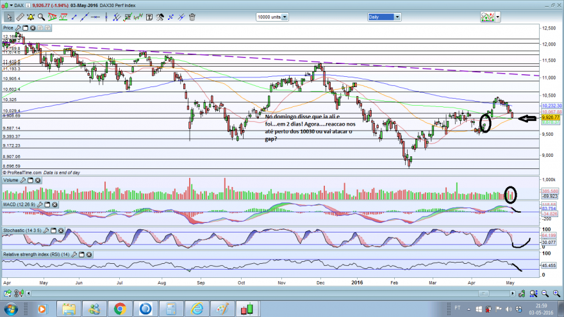
Task: Open Google Chrome from taskbar
Action: point(120,309)
